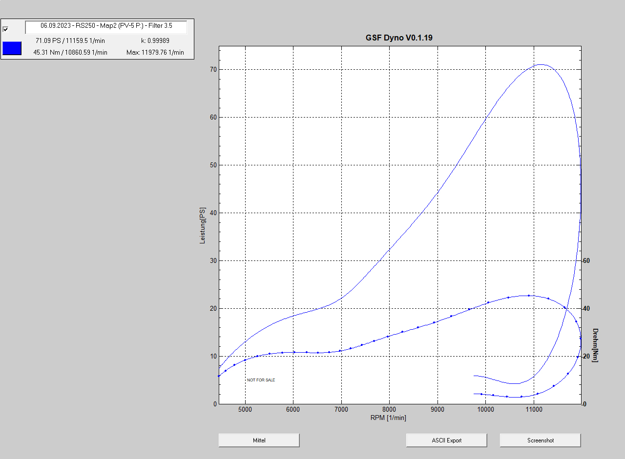Take a chart capture with Screenshot button
Viewport: 625px width, 459px height.
540,440
